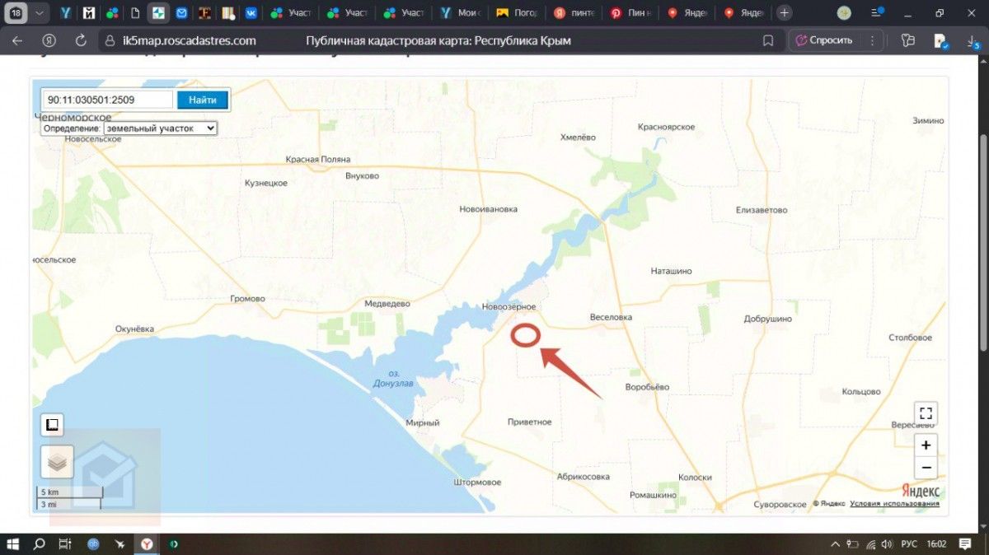
Task: Toggle fullscreen map view
Action: click(x=926, y=413)
